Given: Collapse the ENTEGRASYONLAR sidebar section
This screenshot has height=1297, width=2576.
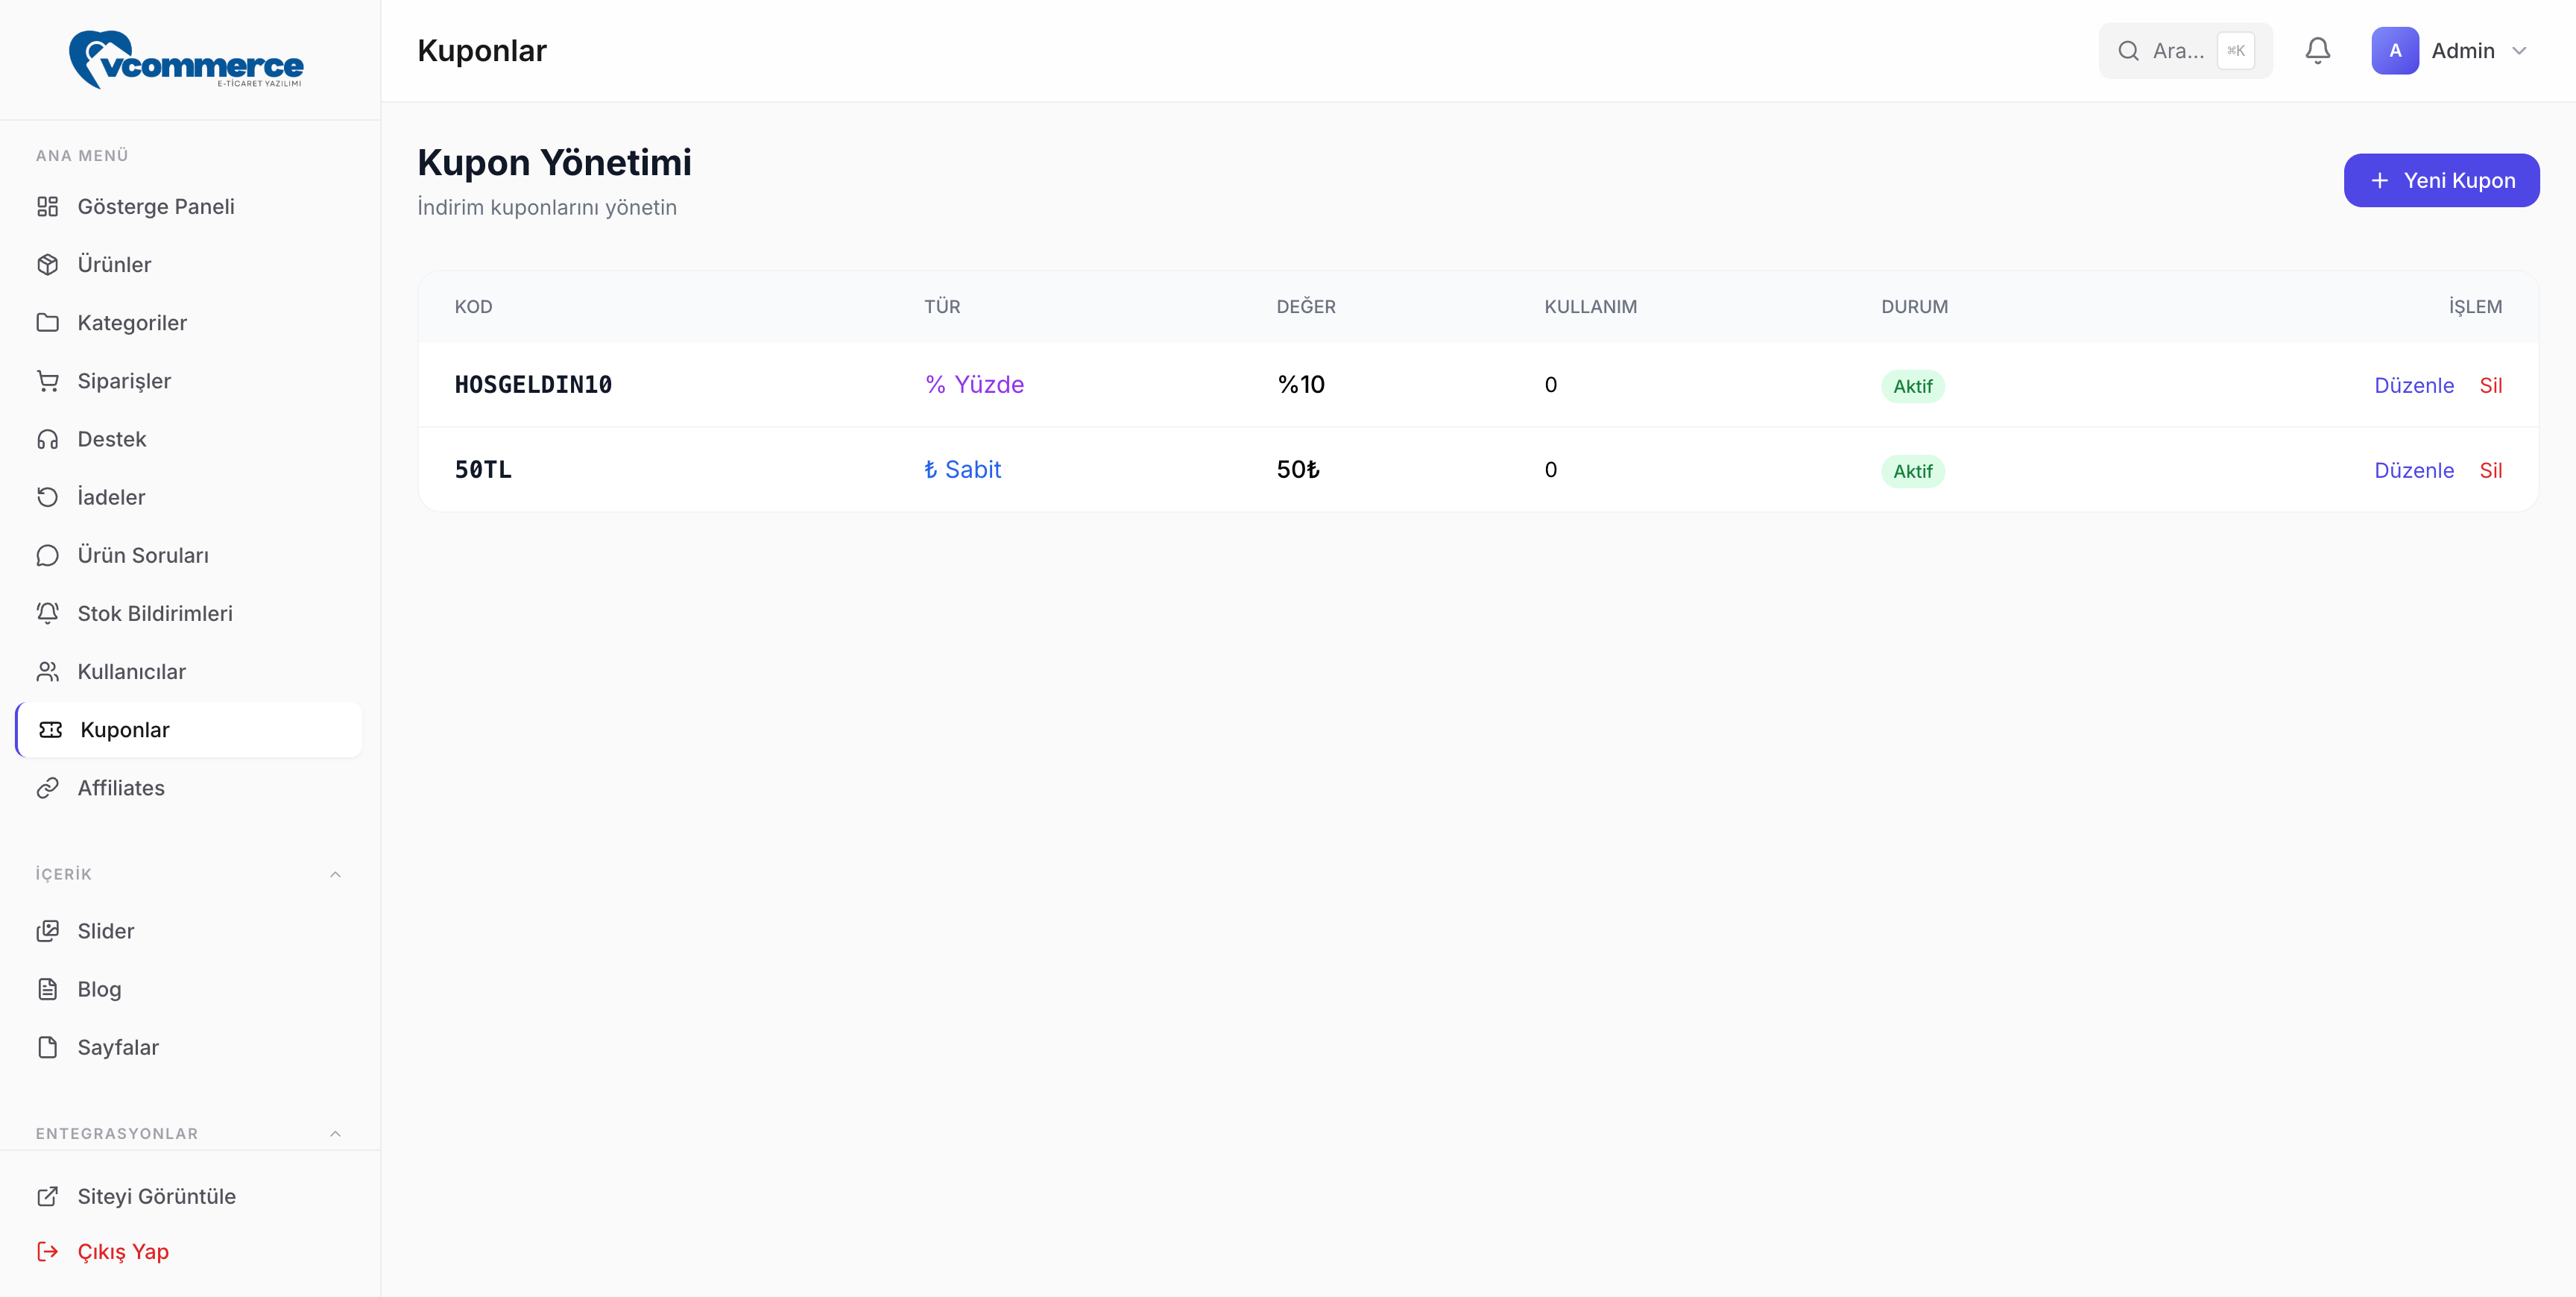Looking at the screenshot, I should (335, 1133).
